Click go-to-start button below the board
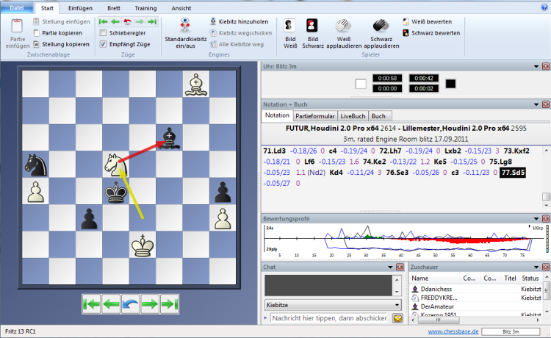The width and height of the screenshot is (551, 338). (x=91, y=304)
